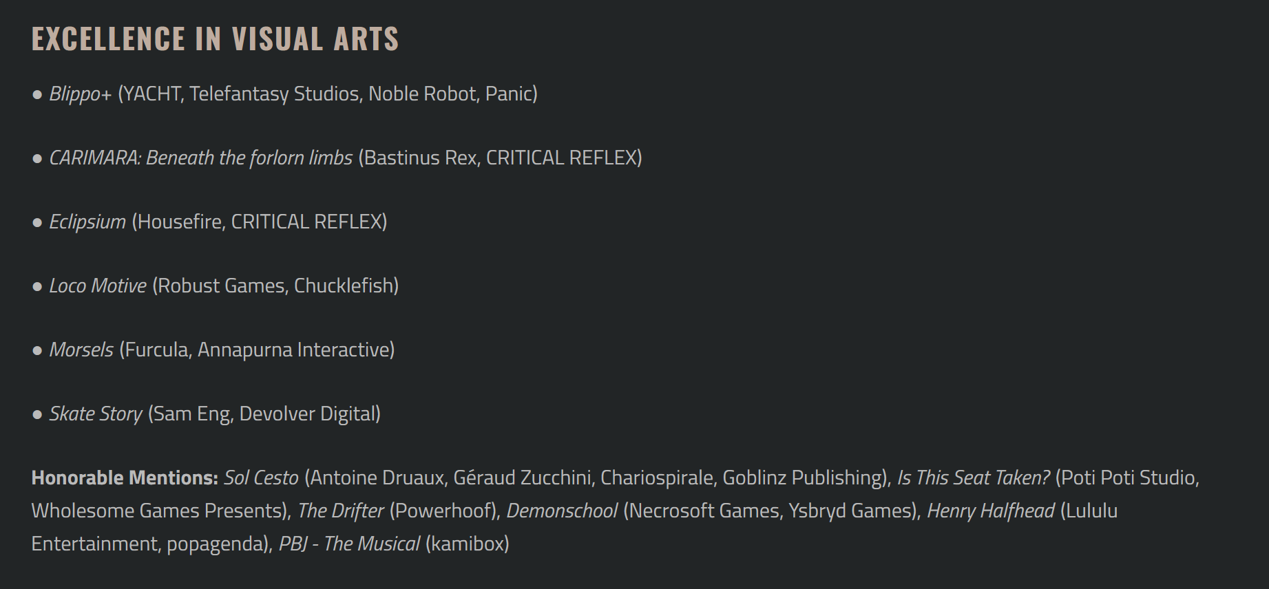The image size is (1269, 589).
Task: Select the CARIMARA: Beneath the forlorn limbs title
Action: pos(200,158)
